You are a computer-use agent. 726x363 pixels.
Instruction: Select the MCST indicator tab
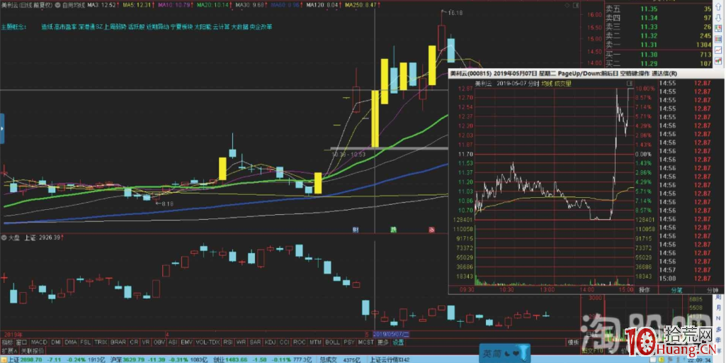point(365,342)
